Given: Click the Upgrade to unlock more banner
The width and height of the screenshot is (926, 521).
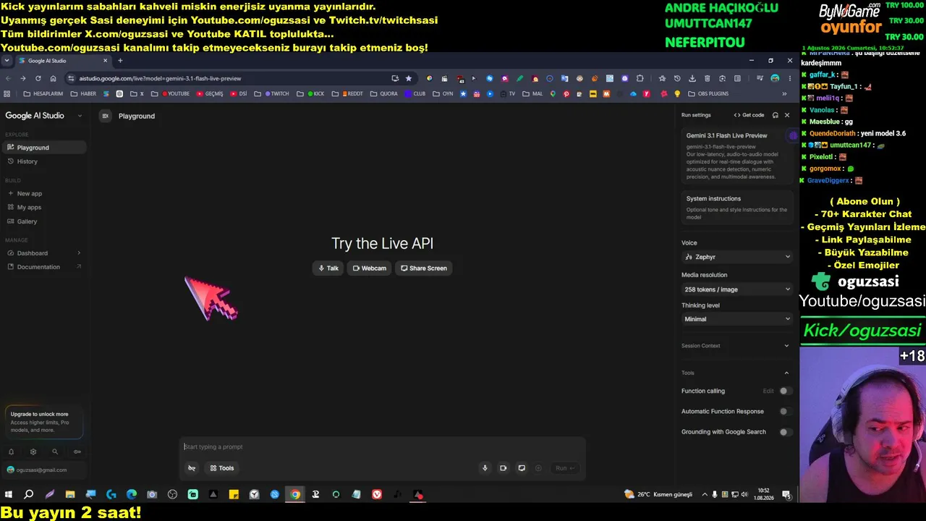Looking at the screenshot, I should 45,422.
